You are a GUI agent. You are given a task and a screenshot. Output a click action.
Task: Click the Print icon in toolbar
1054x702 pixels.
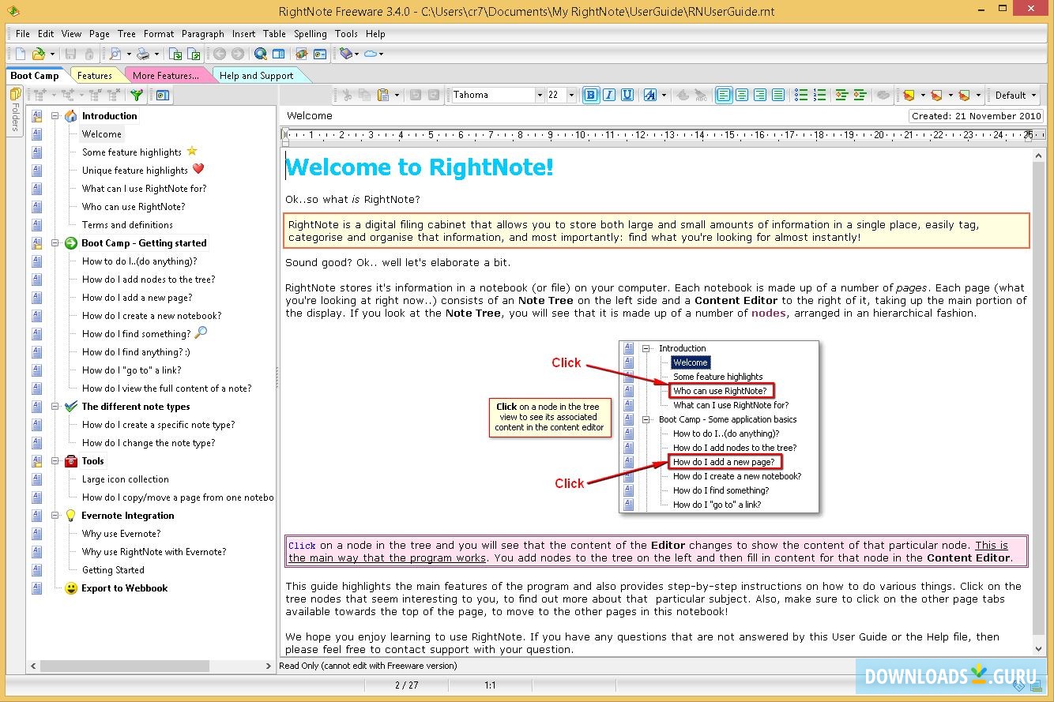(143, 54)
